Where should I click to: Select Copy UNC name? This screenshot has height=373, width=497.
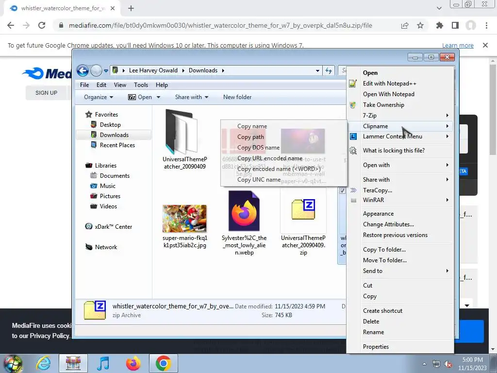coord(259,180)
